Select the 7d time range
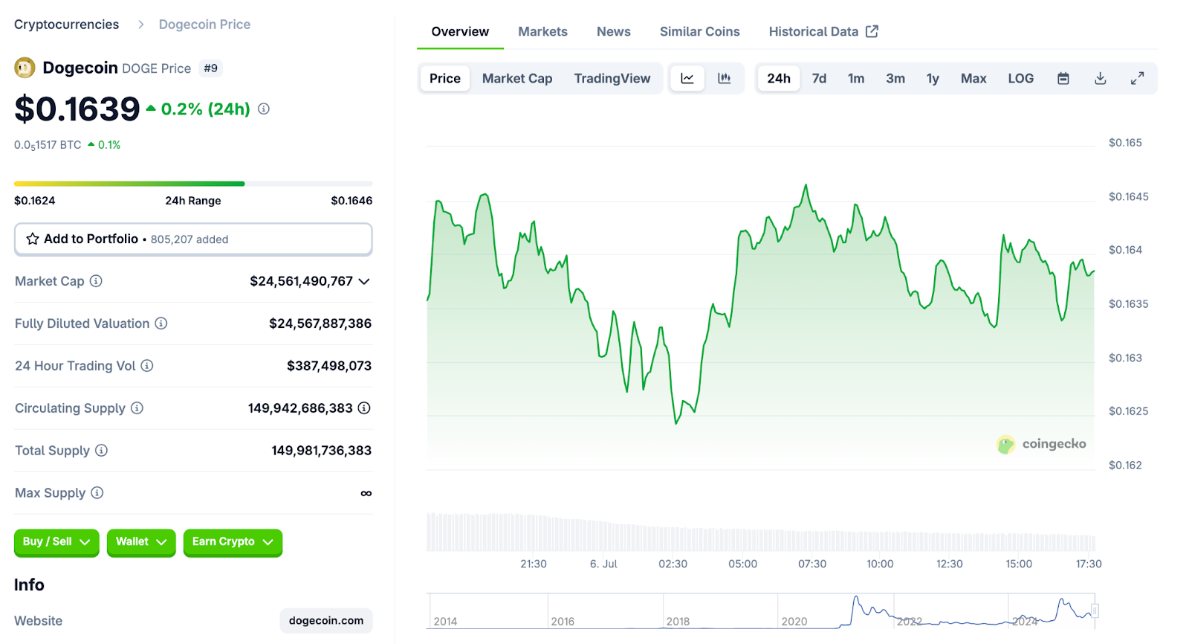Viewport: 1189px width, 644px height. click(819, 78)
